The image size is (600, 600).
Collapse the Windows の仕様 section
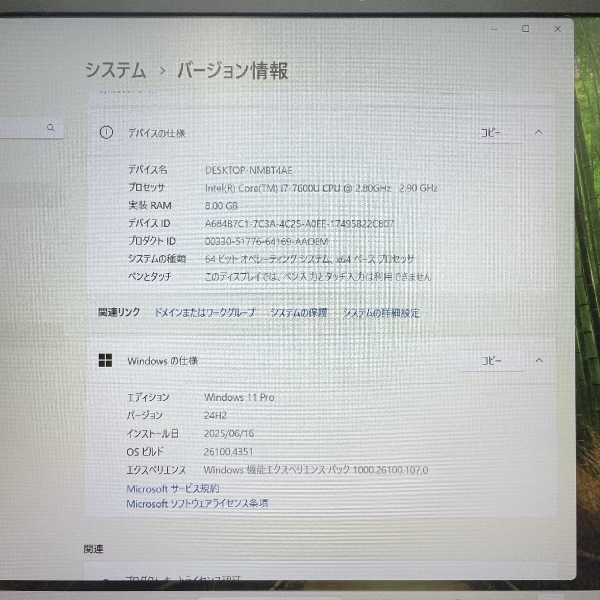(539, 360)
